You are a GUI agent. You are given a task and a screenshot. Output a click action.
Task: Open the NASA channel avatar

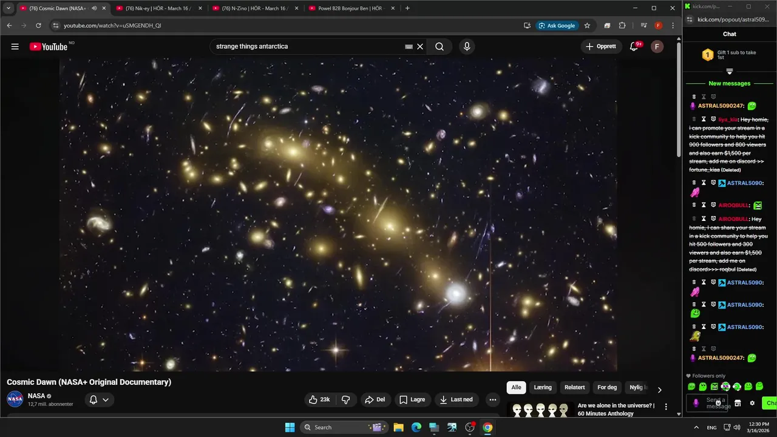[x=15, y=399]
